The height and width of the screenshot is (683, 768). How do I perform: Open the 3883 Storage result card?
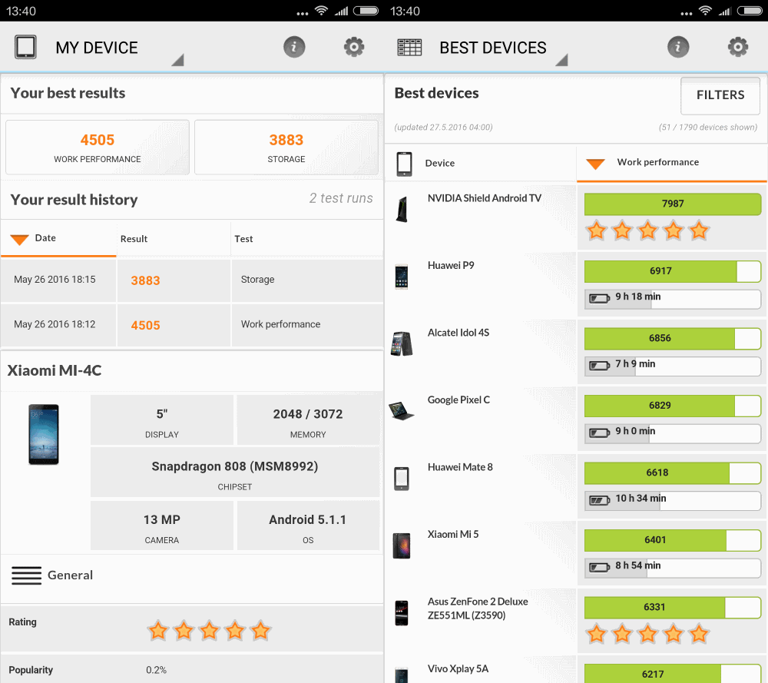286,147
